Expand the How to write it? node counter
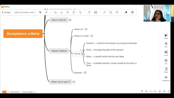The image size is (174, 98). pyautogui.click(x=70, y=20)
